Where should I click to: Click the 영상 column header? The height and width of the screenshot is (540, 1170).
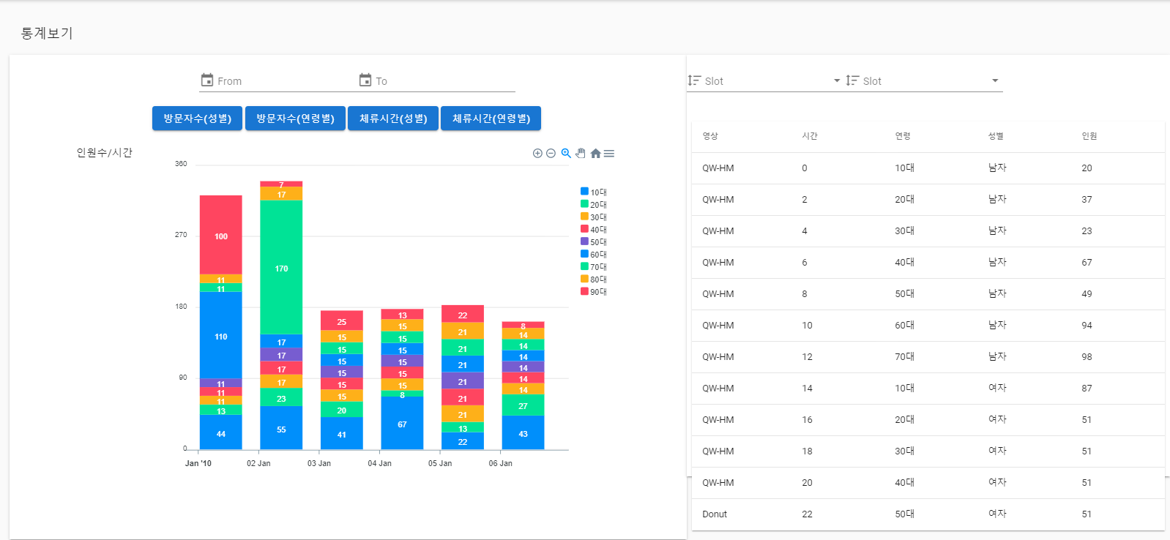pyautogui.click(x=710, y=136)
